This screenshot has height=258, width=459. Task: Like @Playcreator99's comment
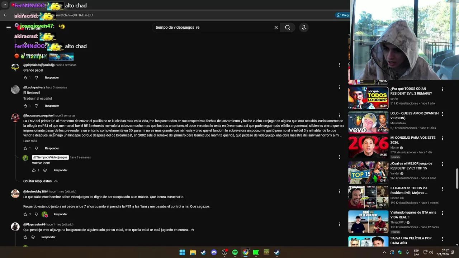tap(25, 237)
